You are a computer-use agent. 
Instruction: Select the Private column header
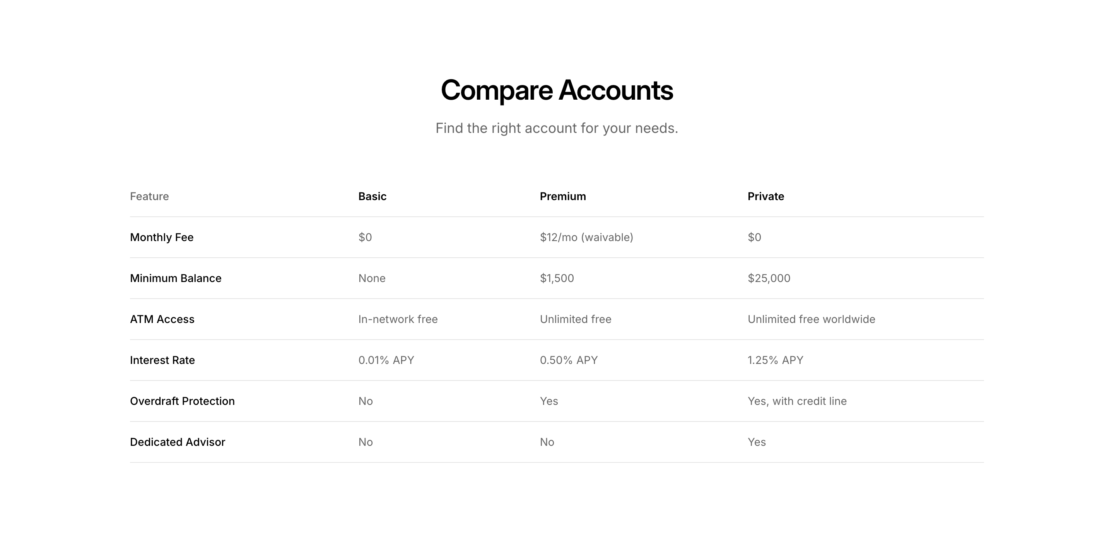[765, 197]
